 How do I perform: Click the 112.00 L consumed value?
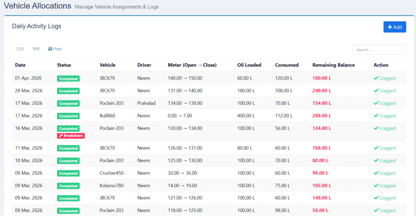(284, 116)
